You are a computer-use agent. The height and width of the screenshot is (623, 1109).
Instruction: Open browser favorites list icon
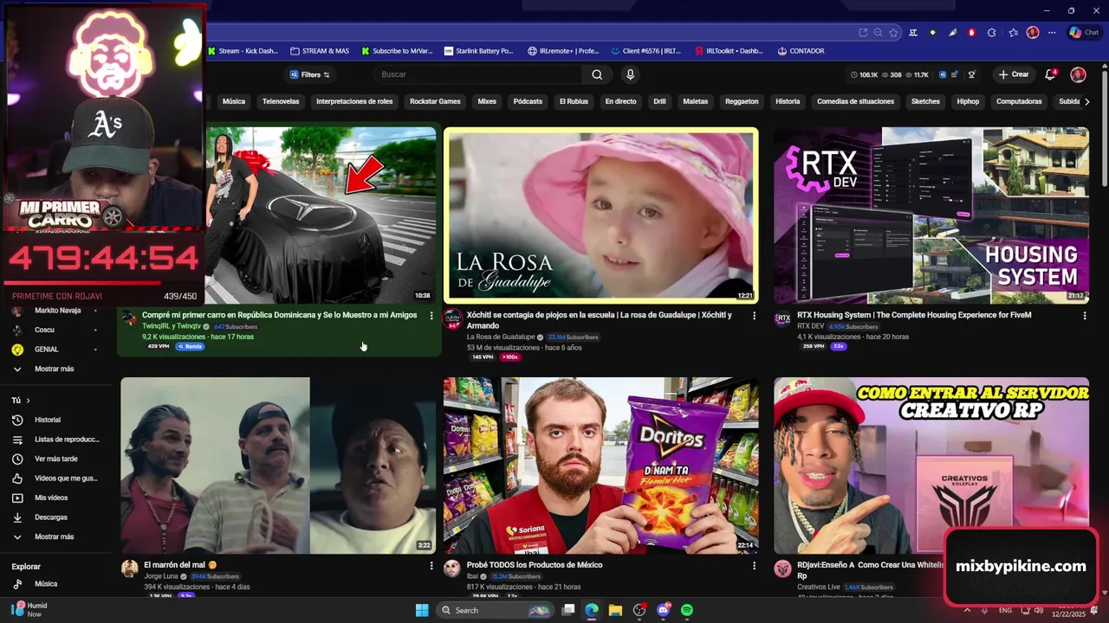pyautogui.click(x=1013, y=32)
